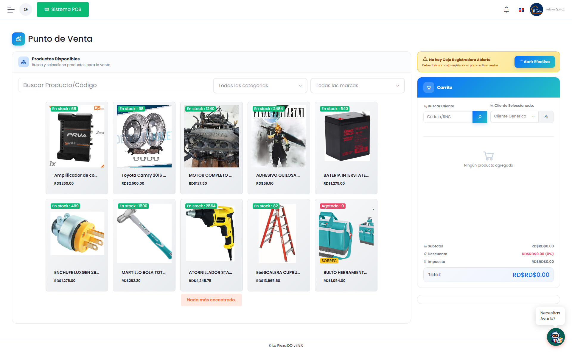
Task: Open Kelvyn Quiroz profile avatar
Action: click(x=537, y=10)
